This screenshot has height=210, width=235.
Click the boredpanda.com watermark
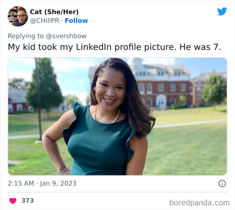pyautogui.click(x=199, y=202)
